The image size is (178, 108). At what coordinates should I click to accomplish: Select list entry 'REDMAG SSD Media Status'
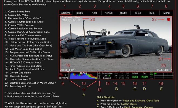[x=25, y=63]
